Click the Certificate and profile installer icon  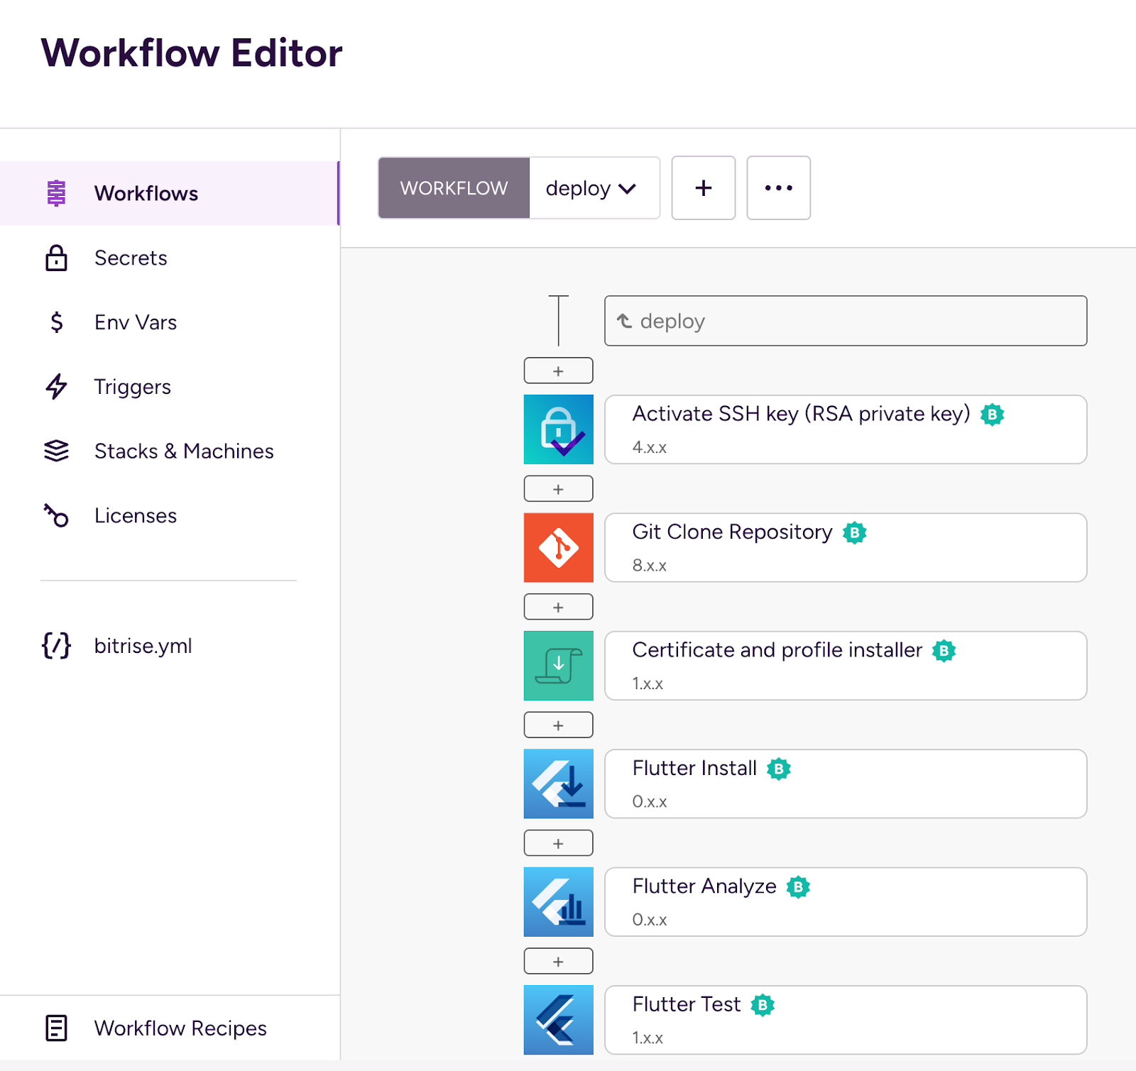[558, 666]
